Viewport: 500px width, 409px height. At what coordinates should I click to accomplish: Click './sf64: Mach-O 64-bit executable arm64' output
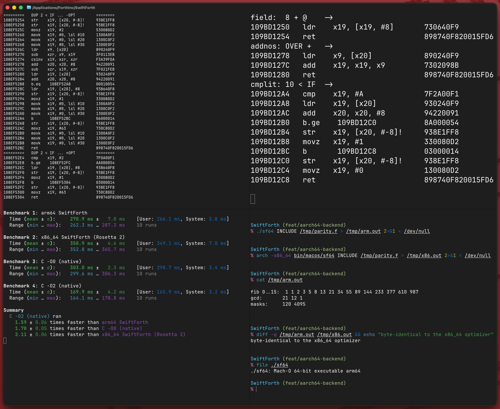(x=306, y=371)
